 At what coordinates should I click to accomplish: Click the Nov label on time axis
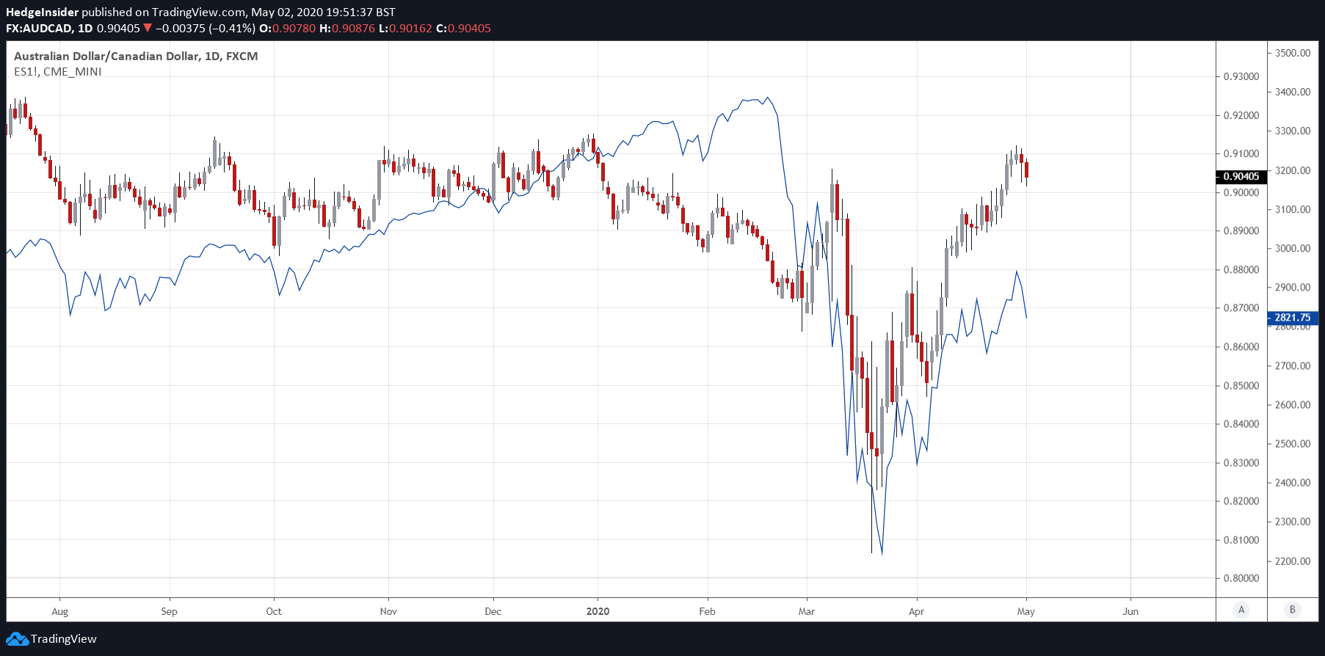pyautogui.click(x=388, y=611)
